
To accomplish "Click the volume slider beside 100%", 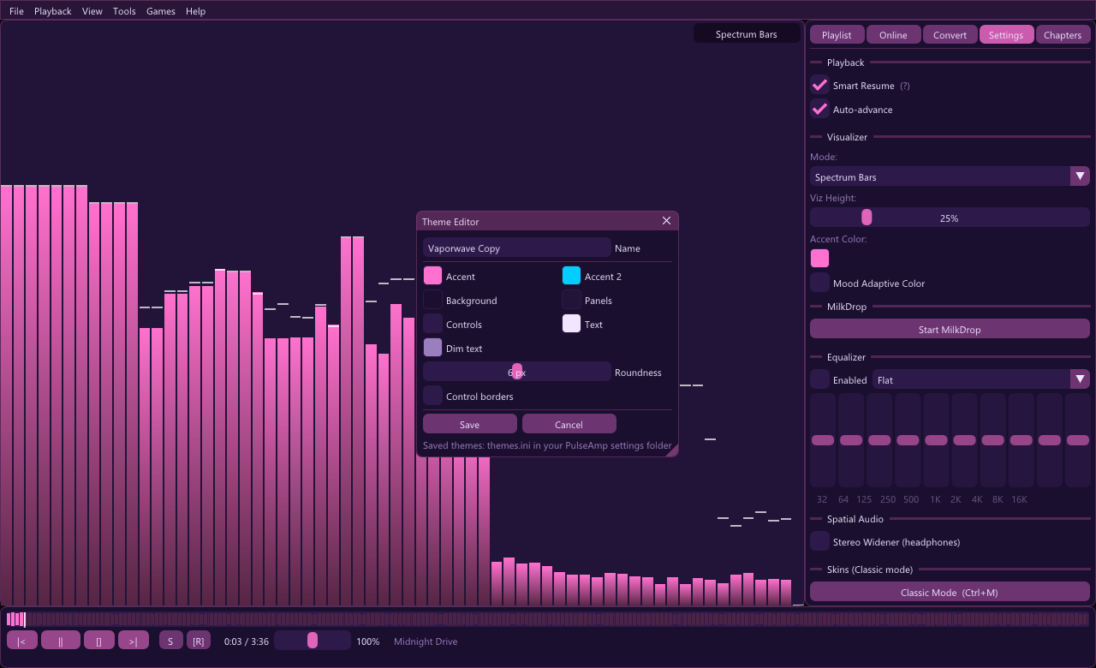I will [313, 641].
